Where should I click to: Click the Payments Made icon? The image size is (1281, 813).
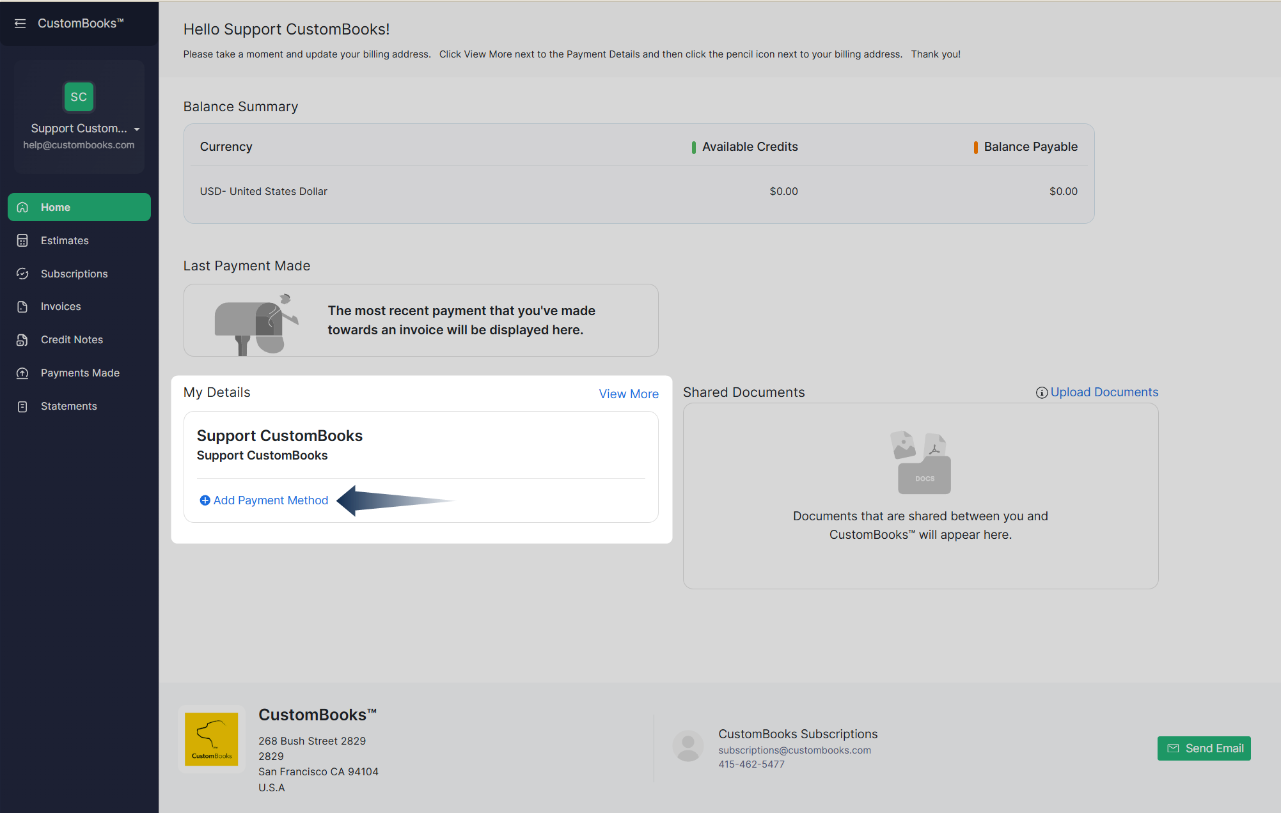point(22,373)
